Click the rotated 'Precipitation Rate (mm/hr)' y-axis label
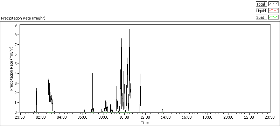The height and width of the screenshot is (126, 280). [11, 69]
